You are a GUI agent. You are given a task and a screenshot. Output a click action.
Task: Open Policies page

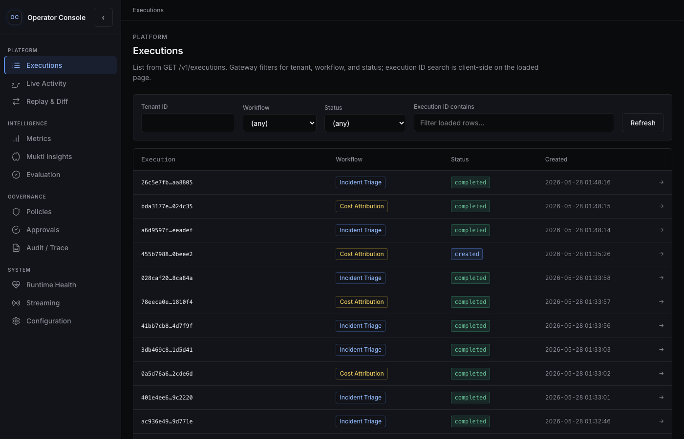[61, 212]
